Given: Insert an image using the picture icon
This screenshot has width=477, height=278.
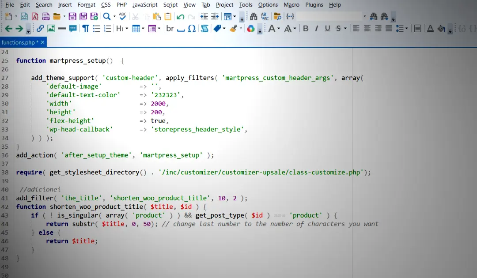Looking at the screenshot, I should (51, 29).
